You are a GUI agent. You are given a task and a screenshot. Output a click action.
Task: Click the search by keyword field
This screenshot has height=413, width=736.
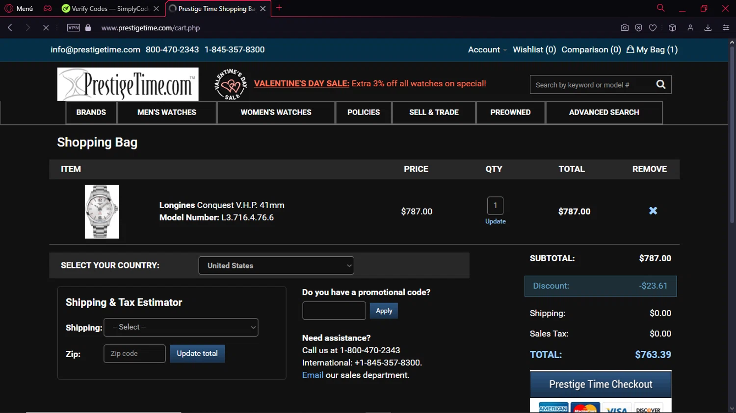coord(591,85)
